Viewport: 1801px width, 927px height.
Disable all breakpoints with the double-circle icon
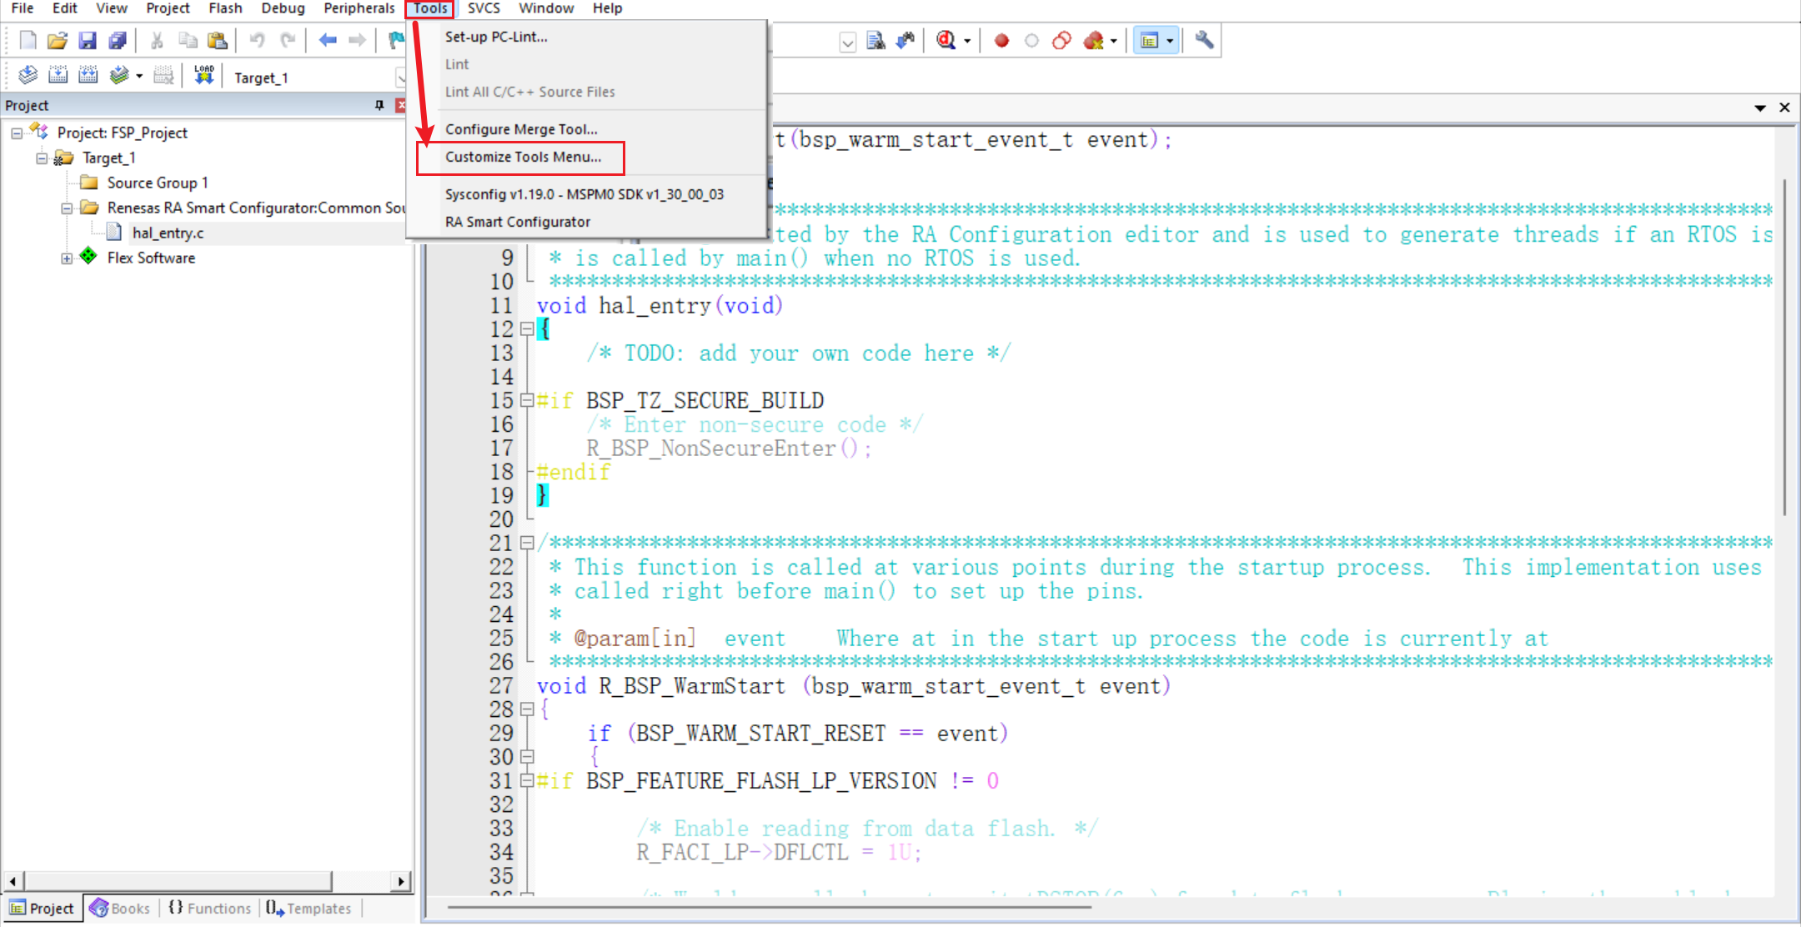[x=1061, y=40]
